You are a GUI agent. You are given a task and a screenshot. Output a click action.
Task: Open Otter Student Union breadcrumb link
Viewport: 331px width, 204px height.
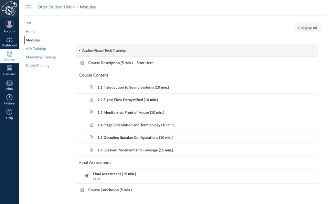(x=56, y=7)
